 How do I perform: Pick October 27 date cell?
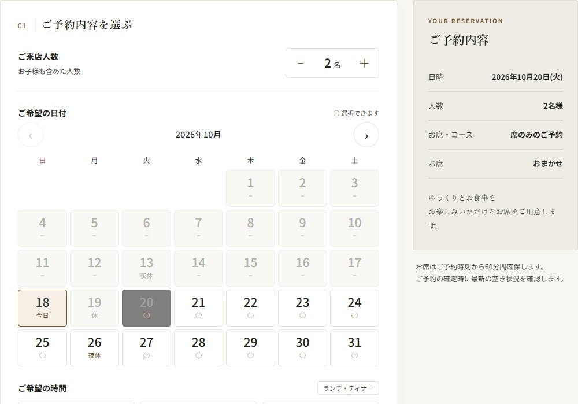(146, 347)
